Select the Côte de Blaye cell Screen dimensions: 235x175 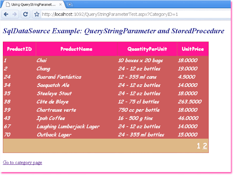click(77, 101)
